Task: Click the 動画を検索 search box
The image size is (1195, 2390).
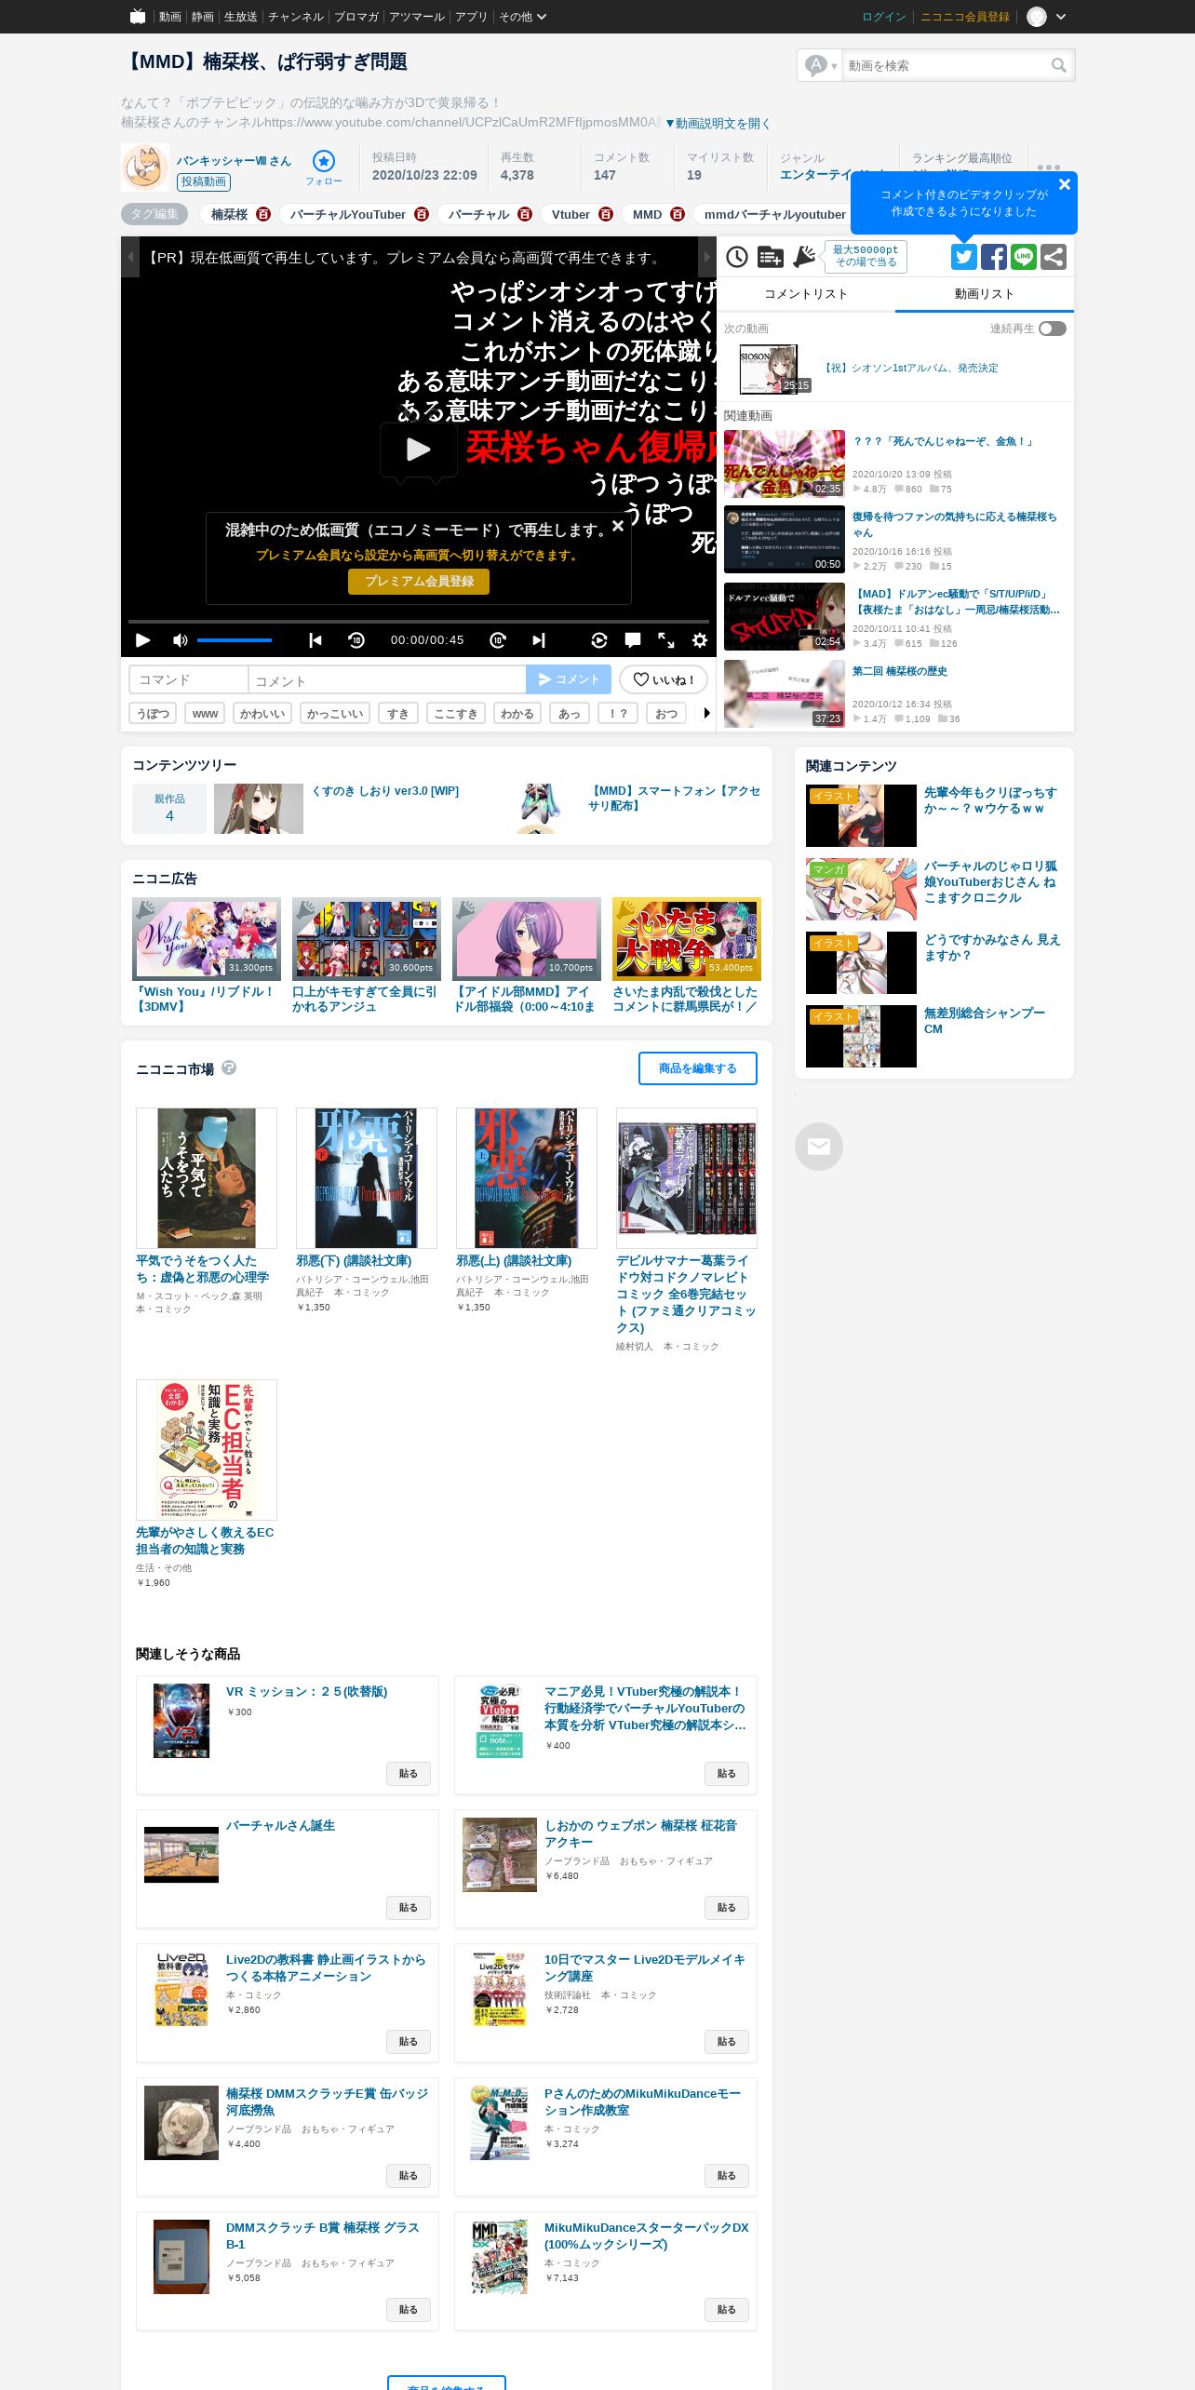Action: tap(946, 65)
